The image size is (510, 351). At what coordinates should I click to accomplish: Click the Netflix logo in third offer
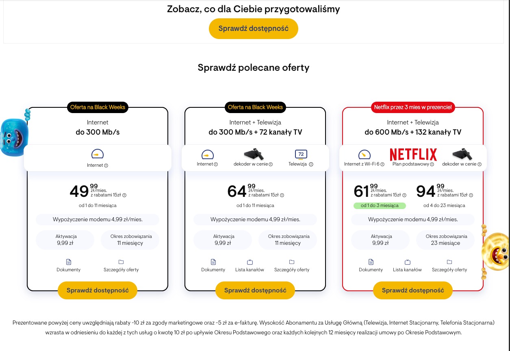[x=413, y=155]
